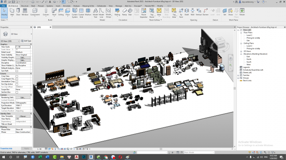Expand the 3D Views tree node
The image size is (286, 160).
241,51
